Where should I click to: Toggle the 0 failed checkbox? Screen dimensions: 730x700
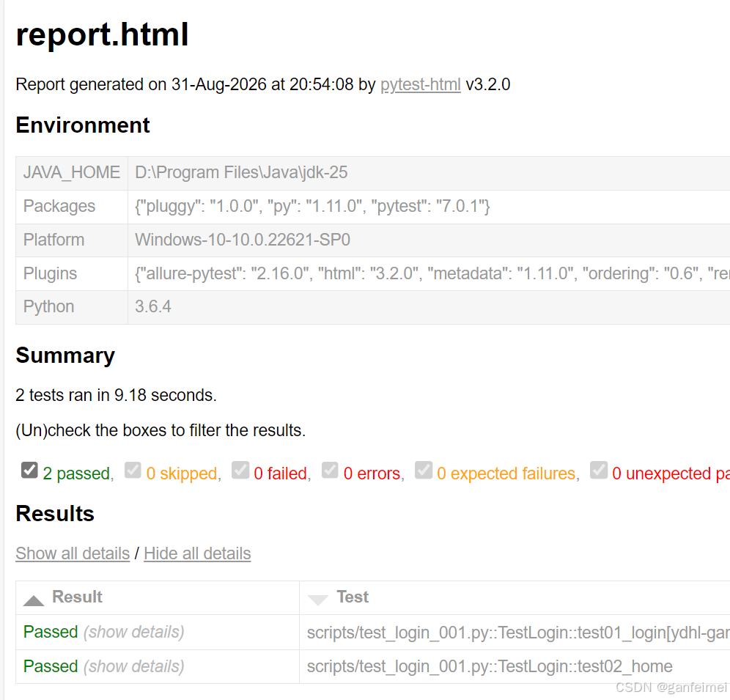240,470
